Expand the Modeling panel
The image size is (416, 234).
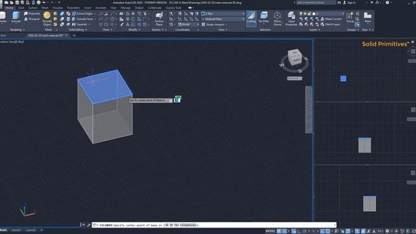(18, 30)
